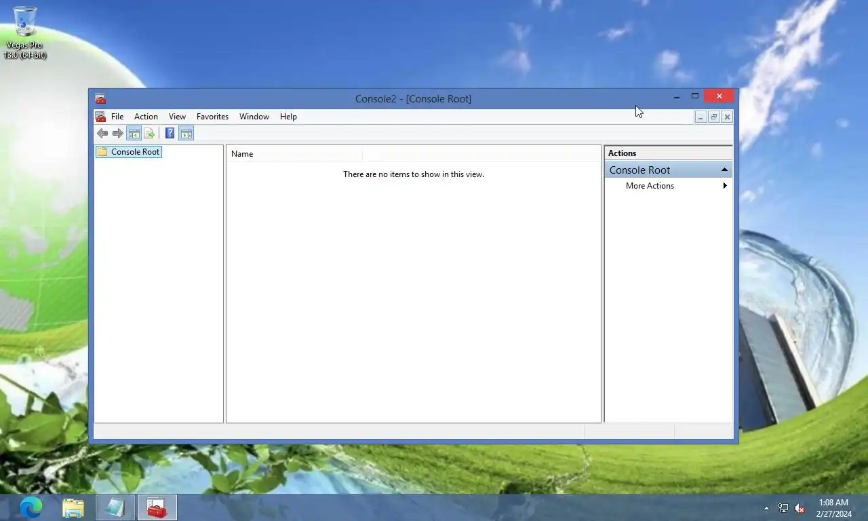Open the Help menu
Image resolution: width=868 pixels, height=521 pixels.
pyautogui.click(x=288, y=117)
